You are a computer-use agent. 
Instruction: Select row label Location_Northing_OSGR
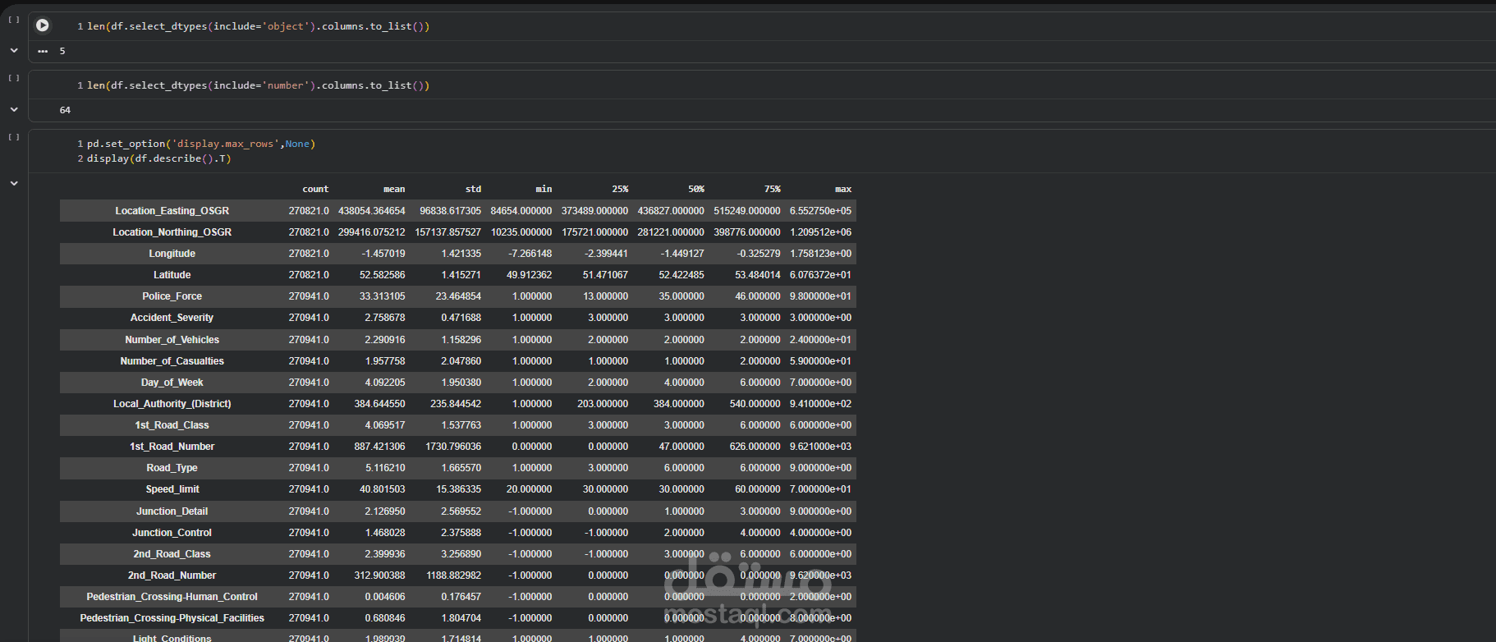pos(172,232)
